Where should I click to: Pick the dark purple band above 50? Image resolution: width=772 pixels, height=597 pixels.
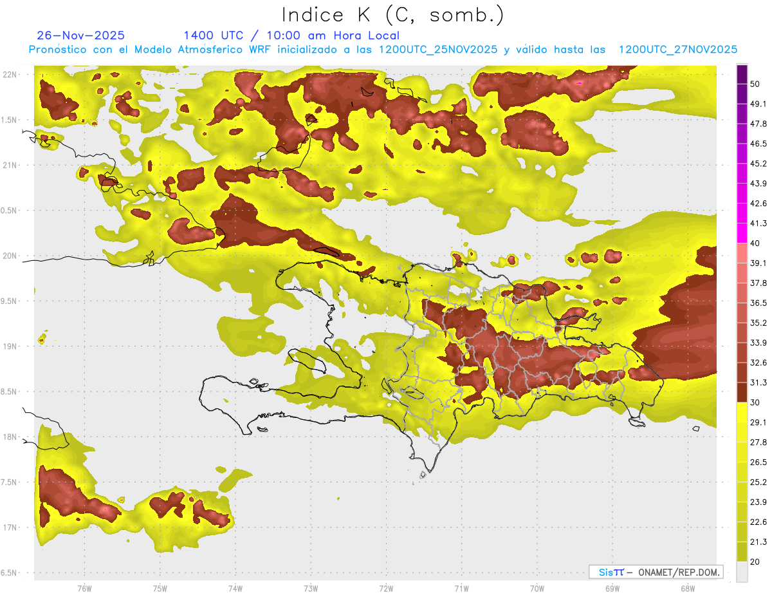[x=742, y=75]
